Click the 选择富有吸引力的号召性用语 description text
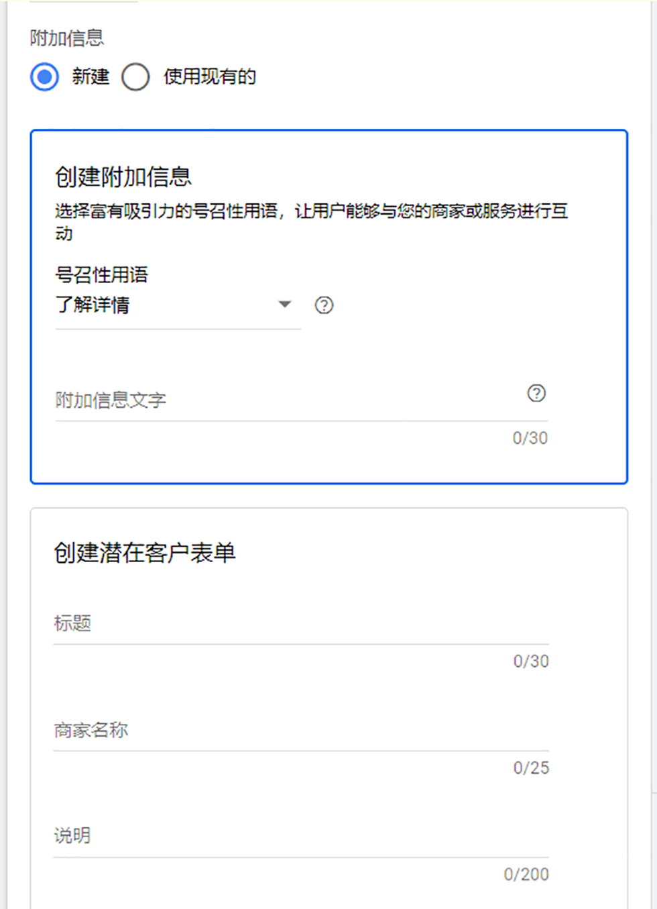This screenshot has height=909, width=657. [x=311, y=212]
